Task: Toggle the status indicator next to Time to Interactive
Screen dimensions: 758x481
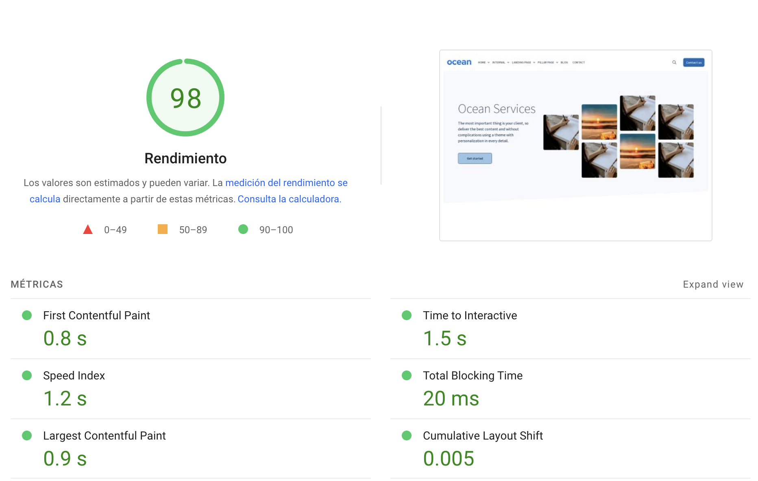Action: pyautogui.click(x=406, y=315)
